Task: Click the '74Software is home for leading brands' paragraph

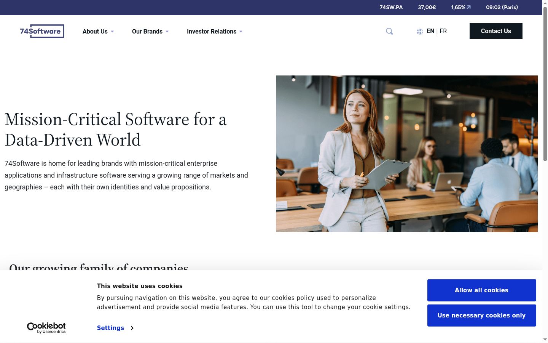Action: coord(126,175)
